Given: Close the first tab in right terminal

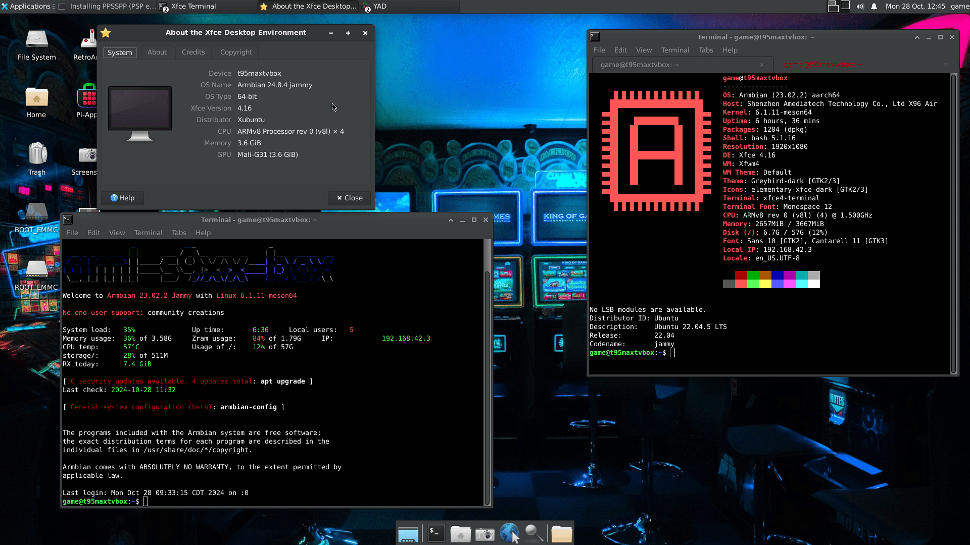Looking at the screenshot, I should (x=762, y=65).
